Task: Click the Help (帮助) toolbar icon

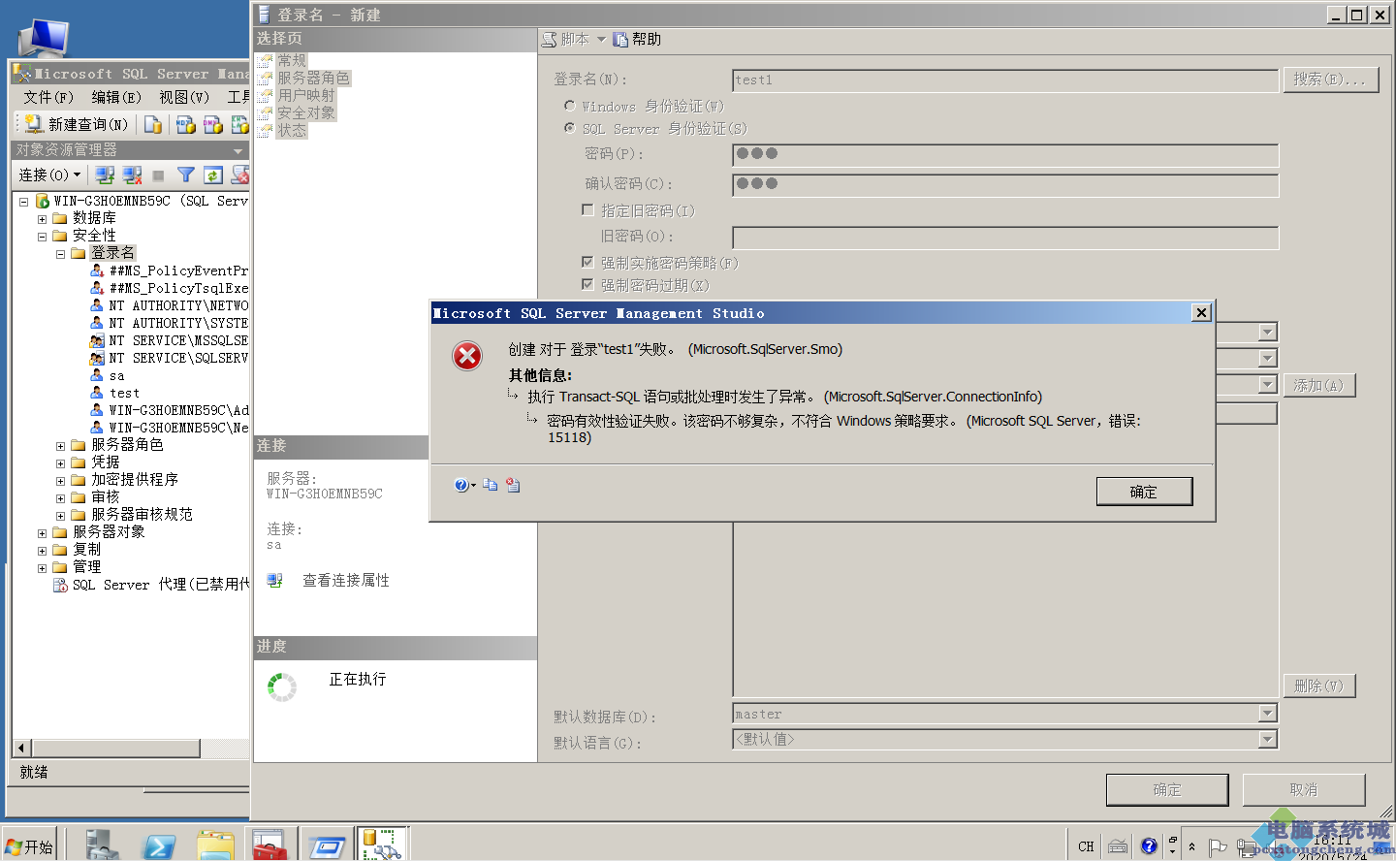Action: pos(620,40)
